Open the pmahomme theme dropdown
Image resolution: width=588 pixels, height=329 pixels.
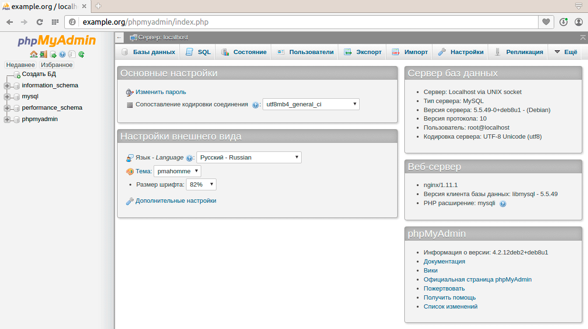pyautogui.click(x=177, y=171)
